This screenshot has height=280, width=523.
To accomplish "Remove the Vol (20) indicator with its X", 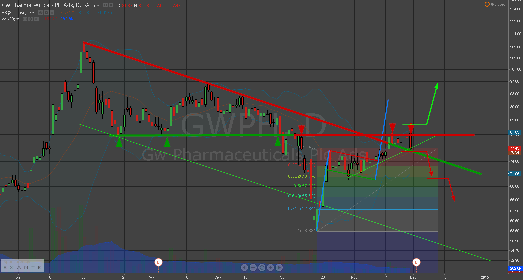I will coord(36,19).
